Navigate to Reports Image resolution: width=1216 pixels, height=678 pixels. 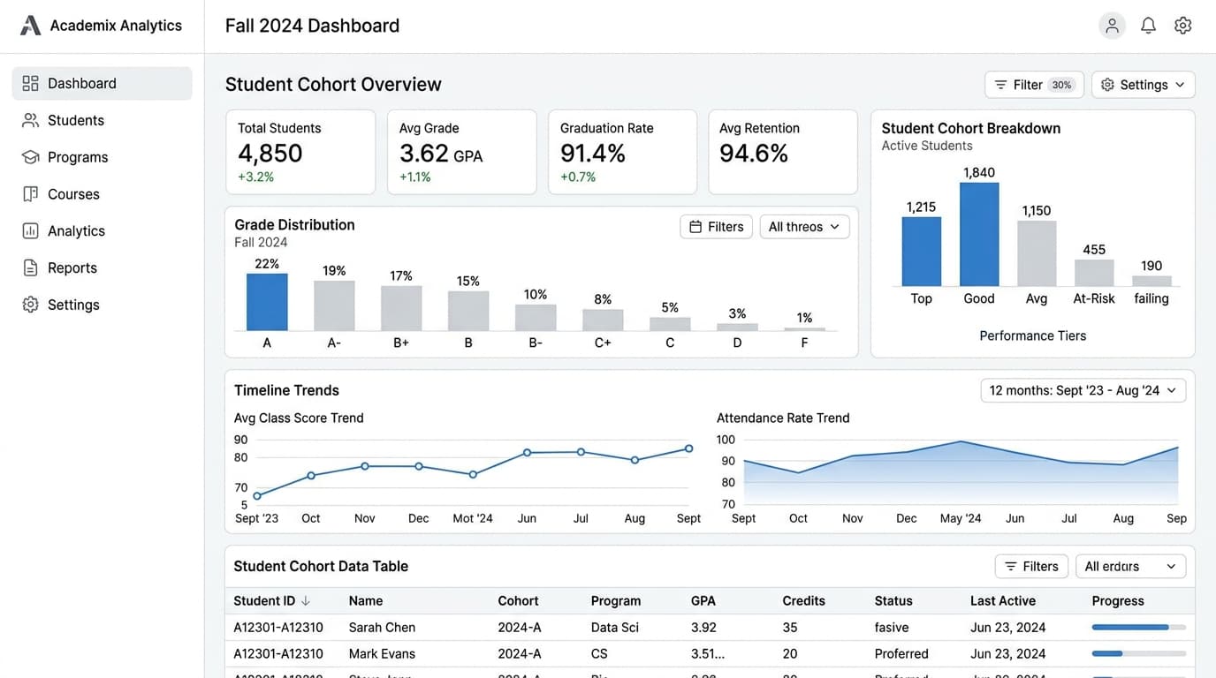click(x=102, y=267)
